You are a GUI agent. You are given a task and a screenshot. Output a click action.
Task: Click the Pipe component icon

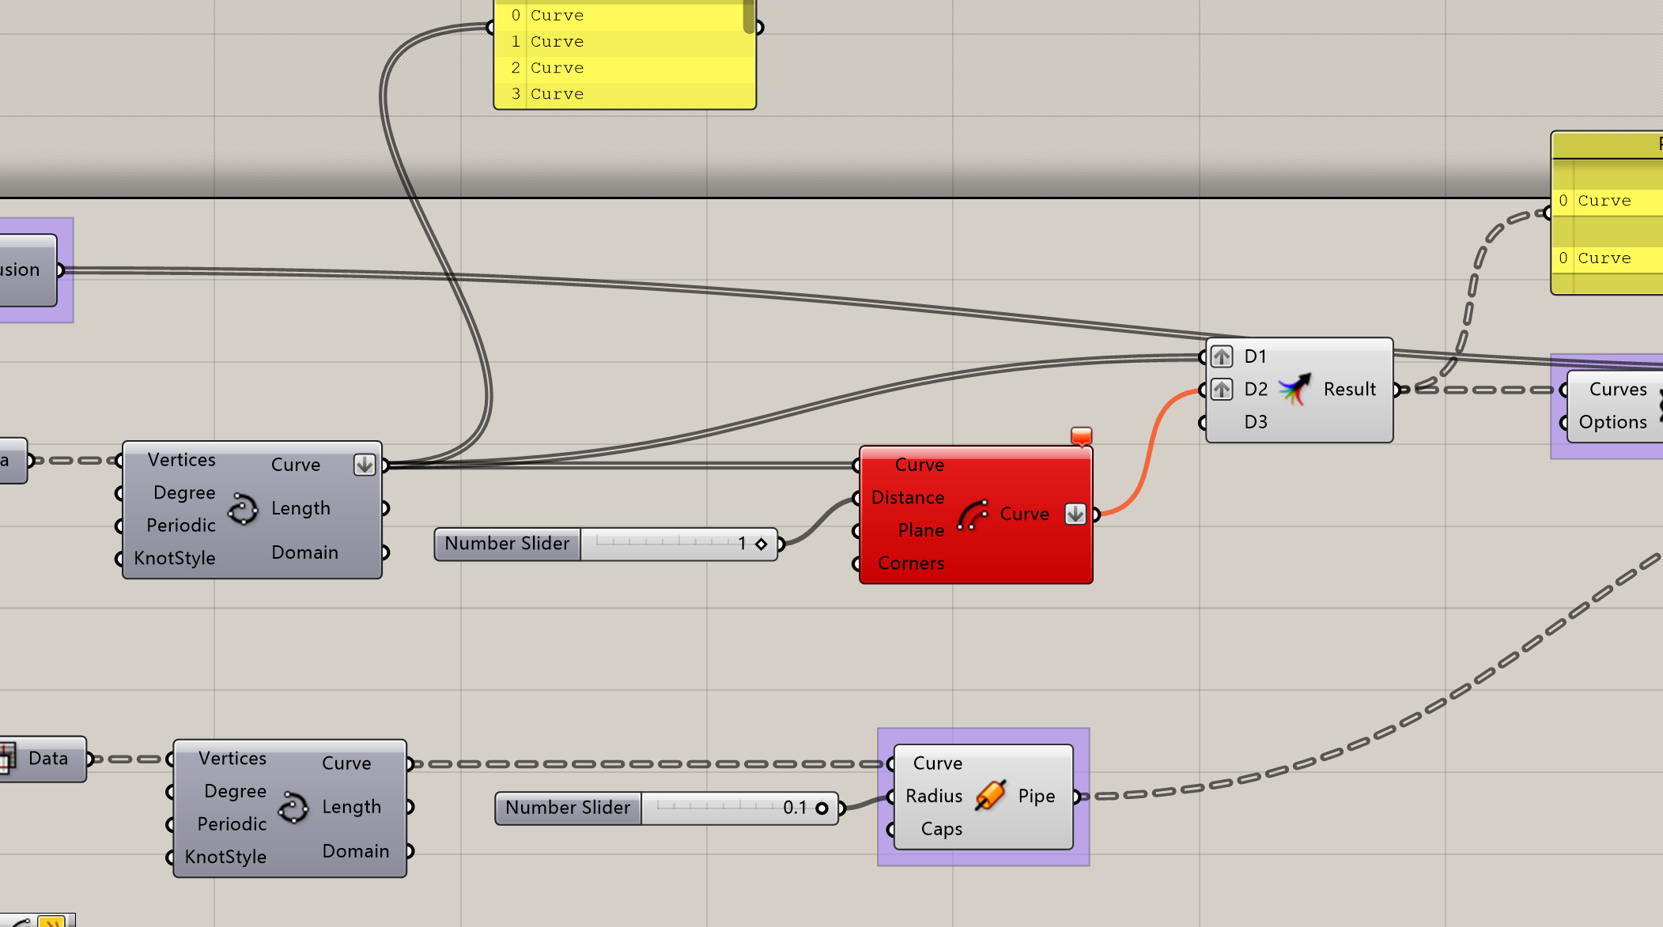(x=990, y=796)
